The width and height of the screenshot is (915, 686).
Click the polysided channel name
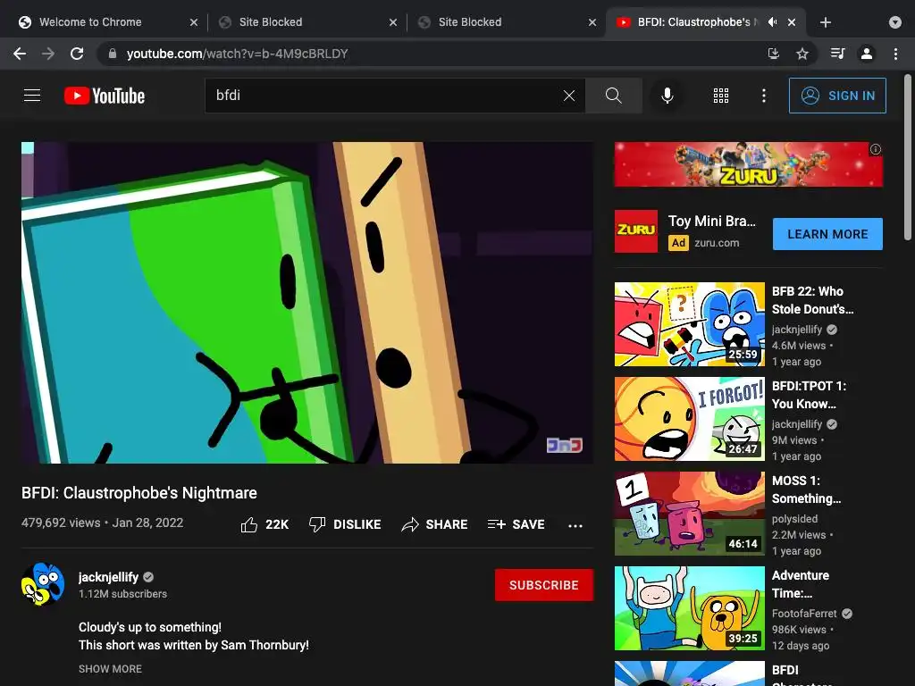(x=794, y=519)
